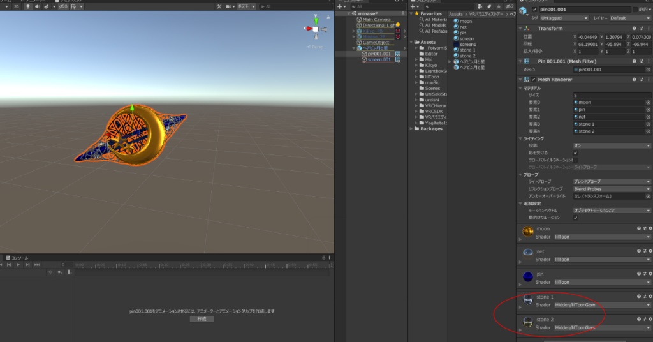
Task: Open Transform help question icon
Action: 635,28
